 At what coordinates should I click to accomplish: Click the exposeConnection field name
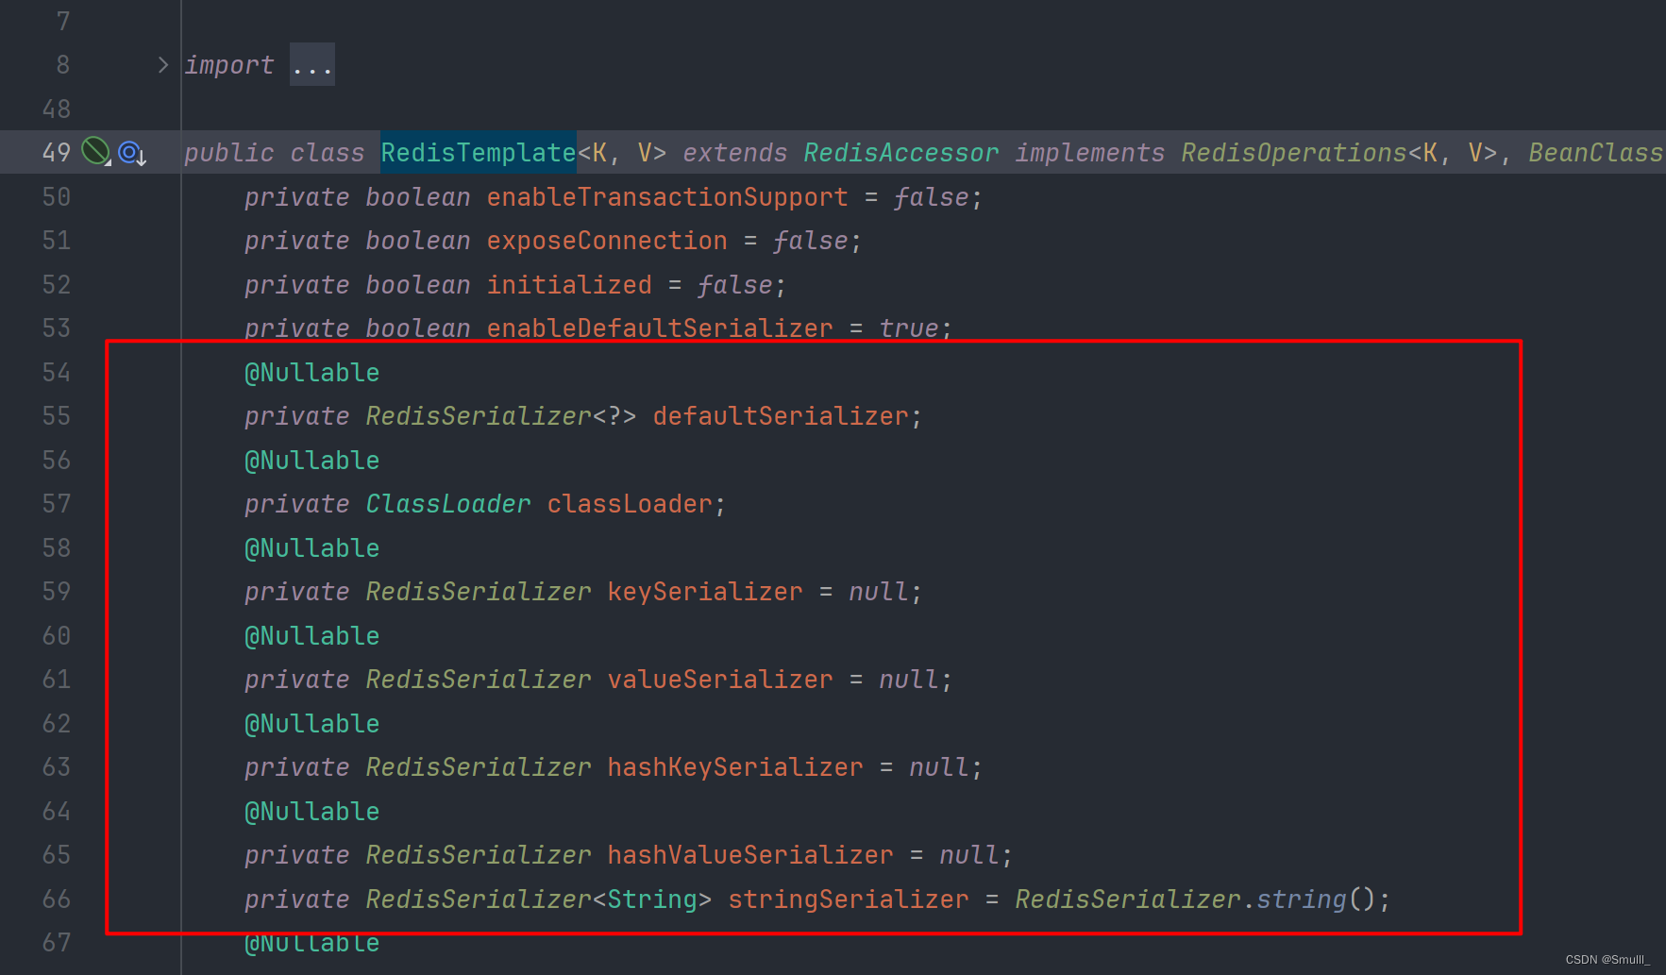click(607, 241)
